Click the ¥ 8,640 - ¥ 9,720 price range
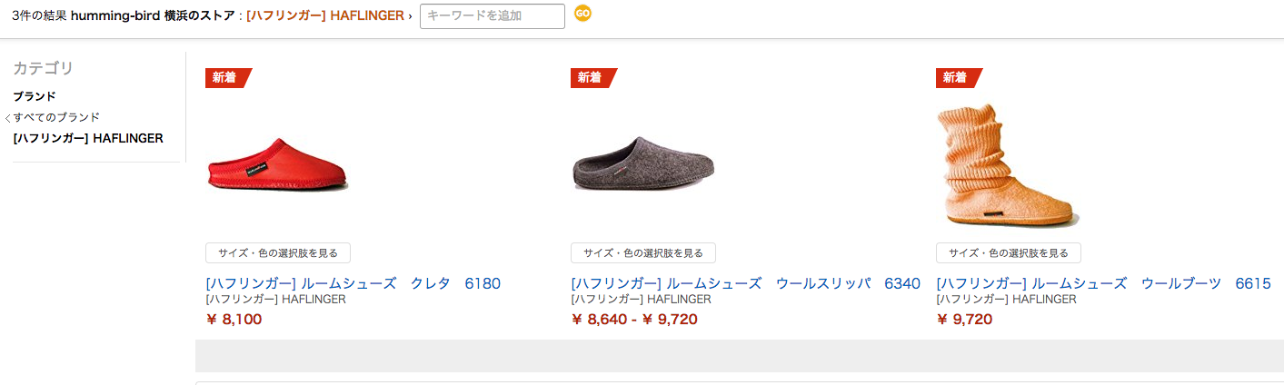1284x385 pixels. (x=636, y=319)
